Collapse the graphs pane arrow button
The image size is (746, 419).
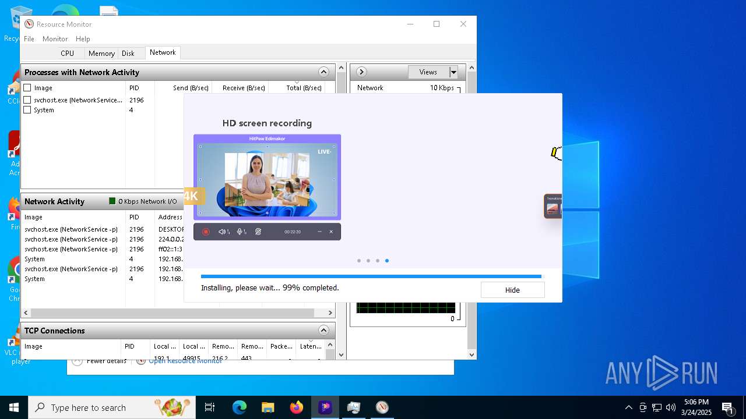(361, 72)
